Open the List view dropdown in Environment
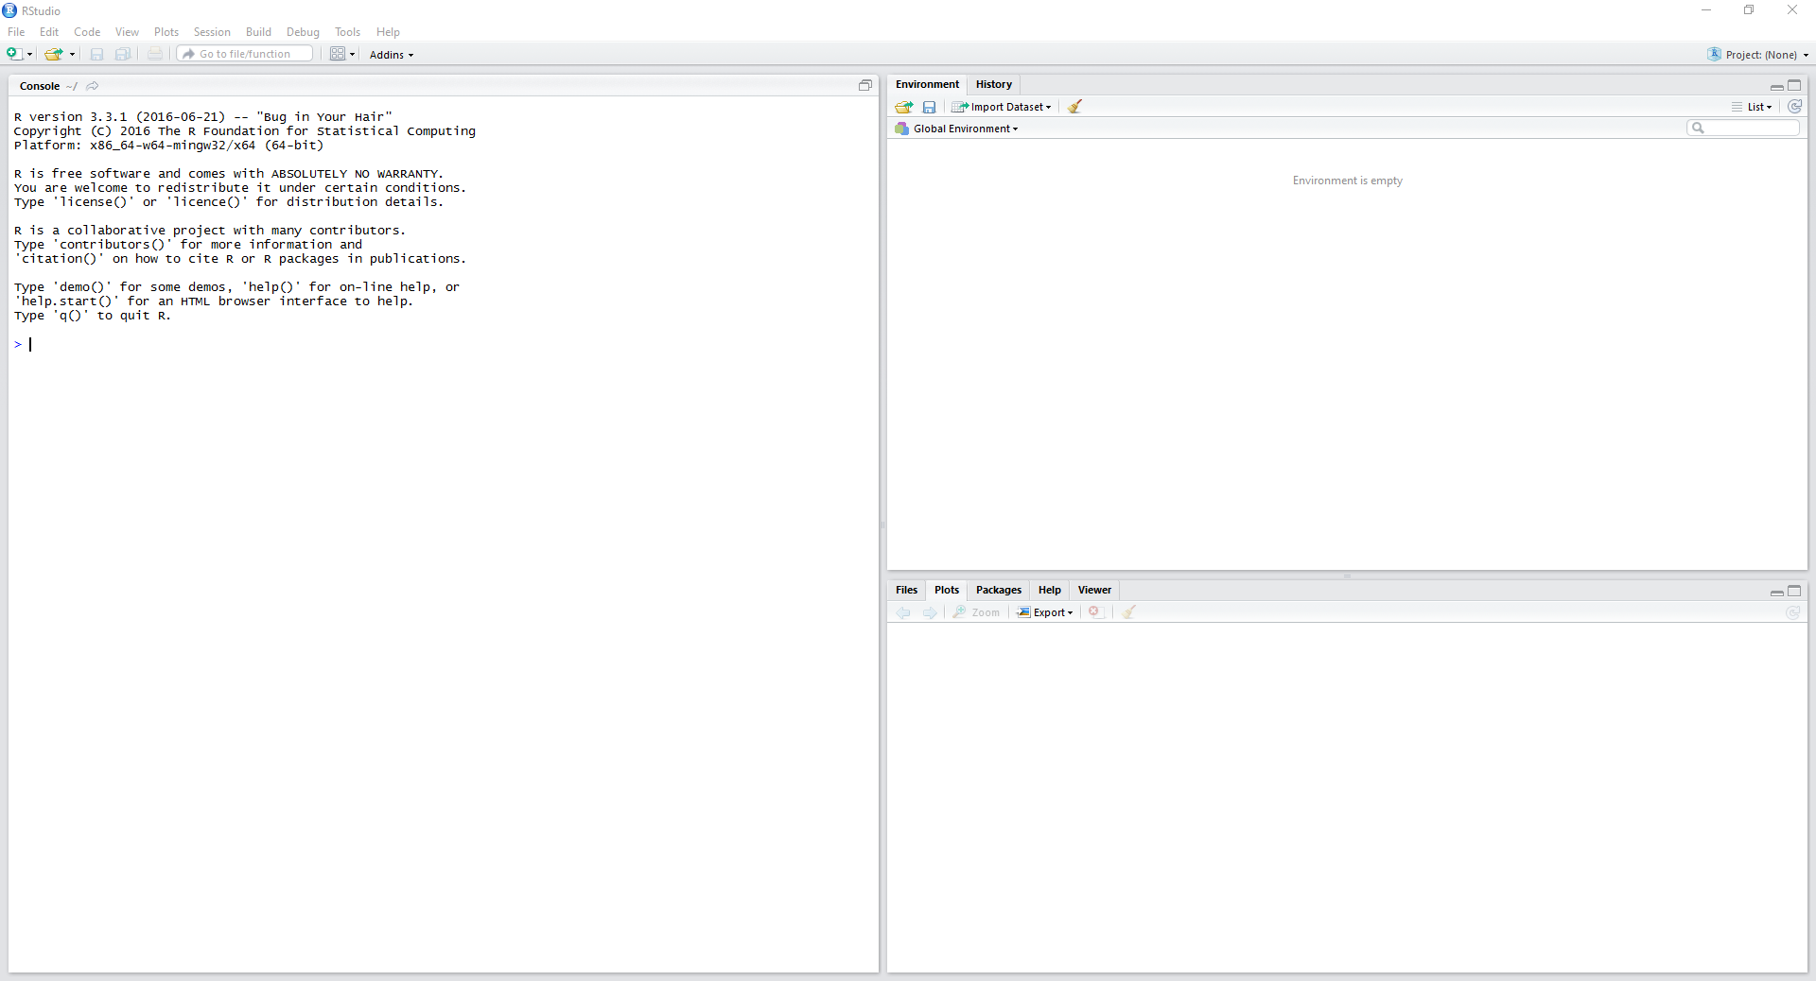The image size is (1816, 981). (1755, 107)
